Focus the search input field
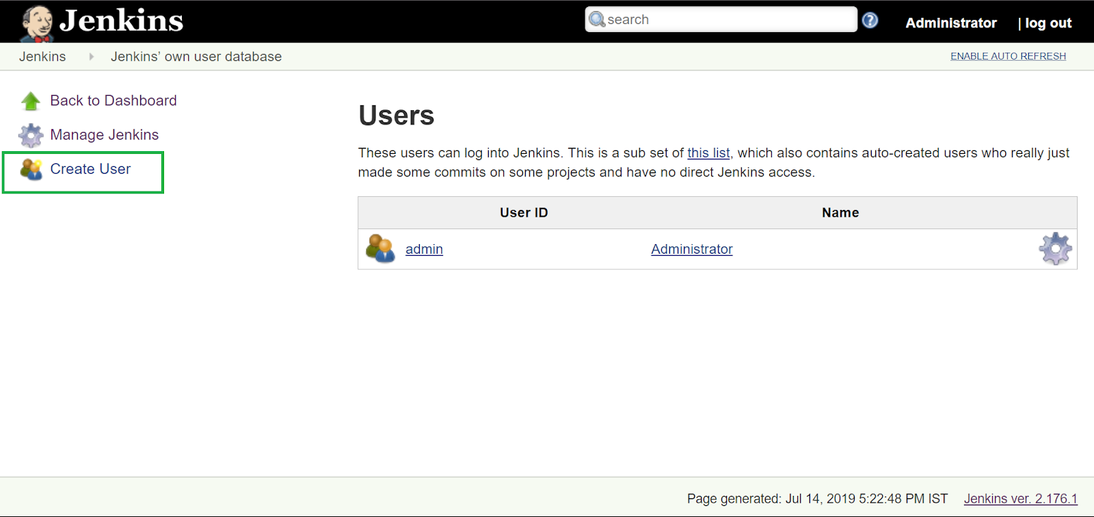 click(721, 19)
